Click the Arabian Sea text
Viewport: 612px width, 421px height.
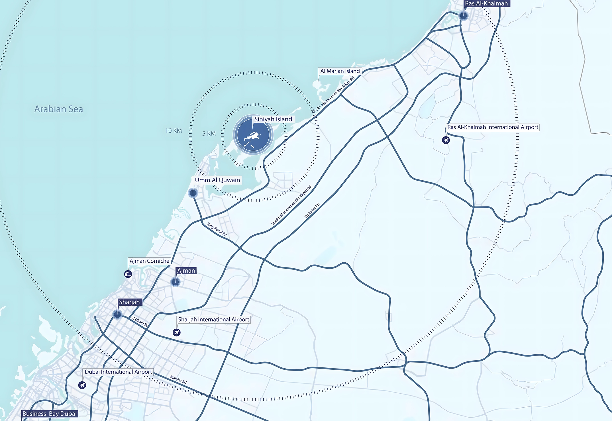point(59,109)
